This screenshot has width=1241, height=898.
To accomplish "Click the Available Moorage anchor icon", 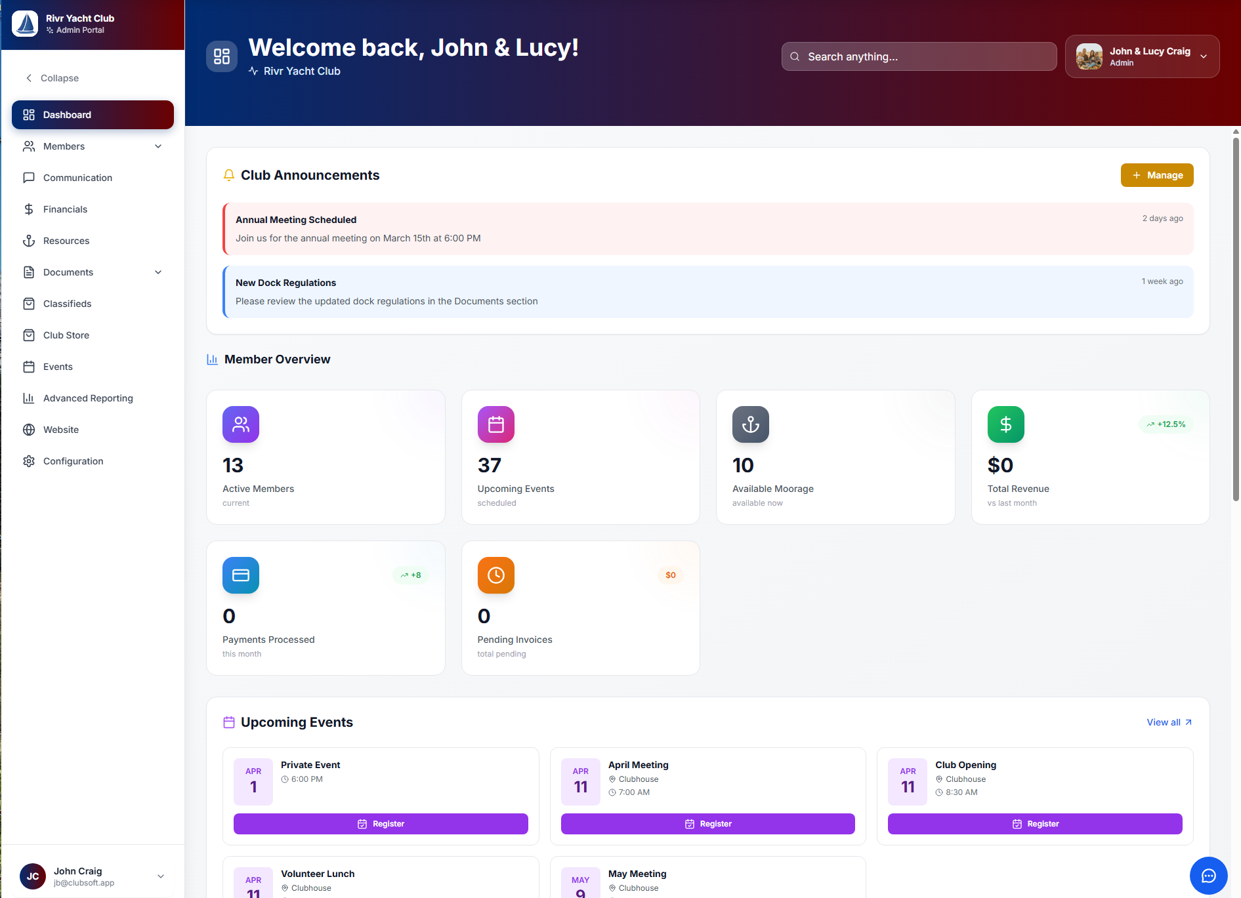I will click(x=751, y=424).
